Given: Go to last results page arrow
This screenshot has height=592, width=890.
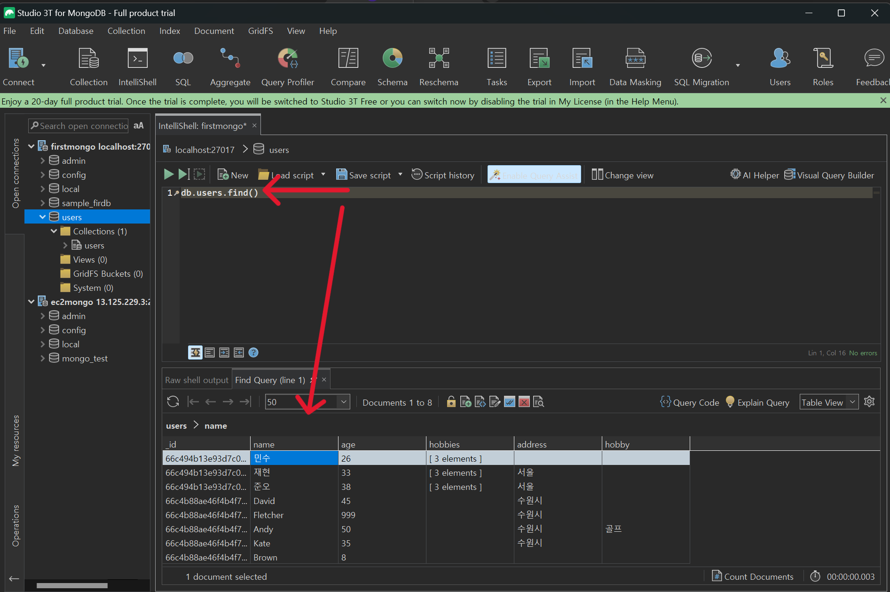Looking at the screenshot, I should 245,401.
